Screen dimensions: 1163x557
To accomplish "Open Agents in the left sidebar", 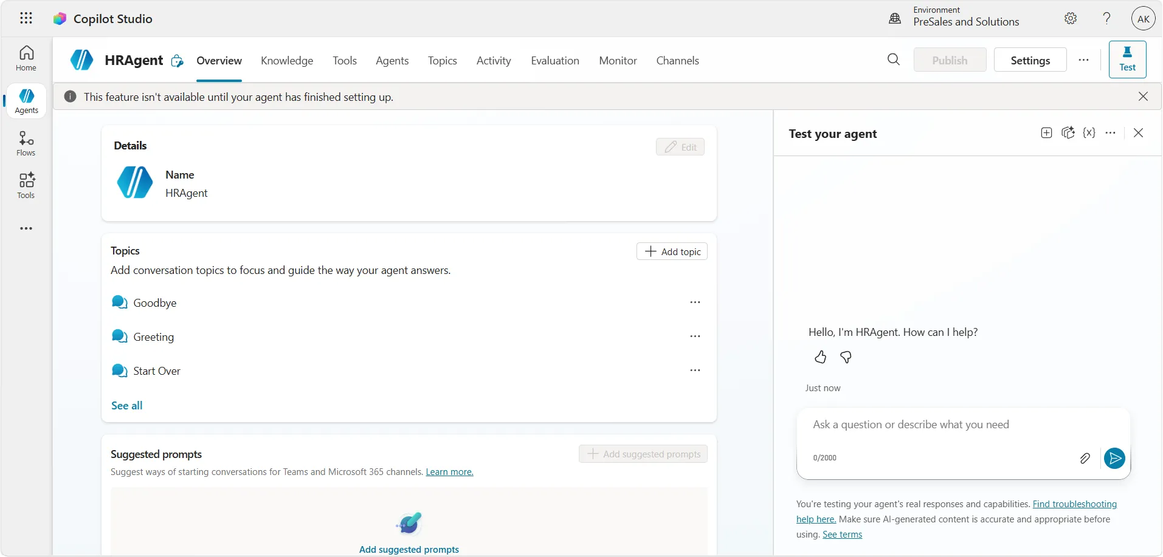I will tap(26, 101).
